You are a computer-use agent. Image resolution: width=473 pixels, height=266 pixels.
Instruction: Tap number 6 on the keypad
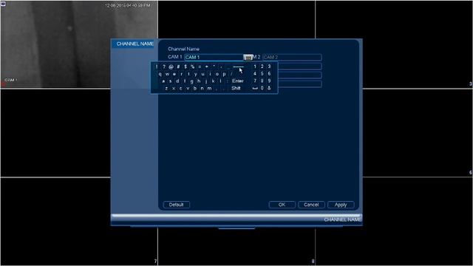269,74
